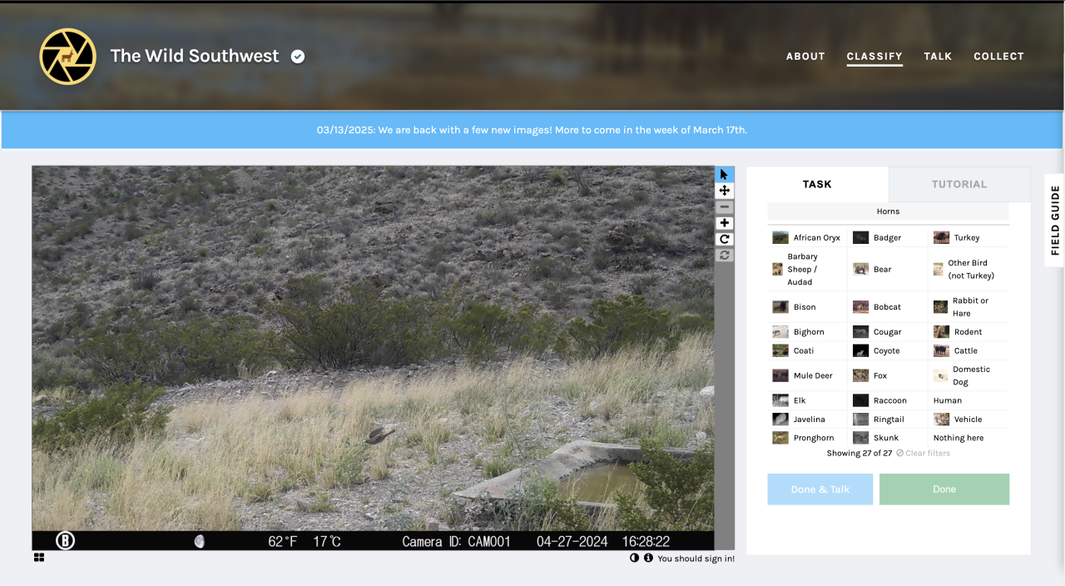This screenshot has width=1065, height=586.
Task: Select Bear as the species
Action: click(x=888, y=270)
